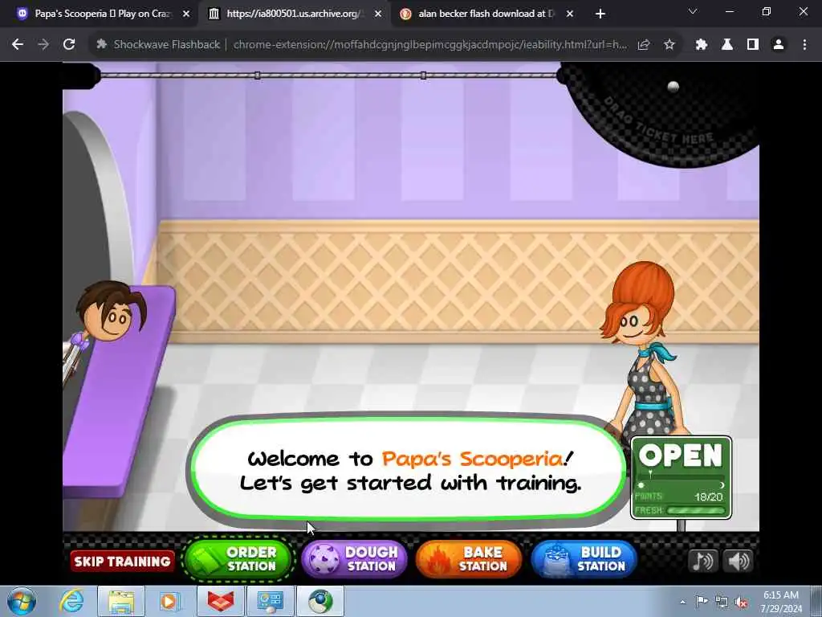Switch to the archive.org tab
This screenshot has width=822, height=617.
294,14
